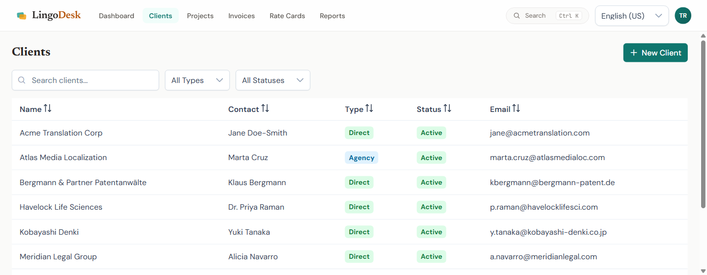Open Atlas Media Localization client
The image size is (707, 275).
pyautogui.click(x=350, y=158)
